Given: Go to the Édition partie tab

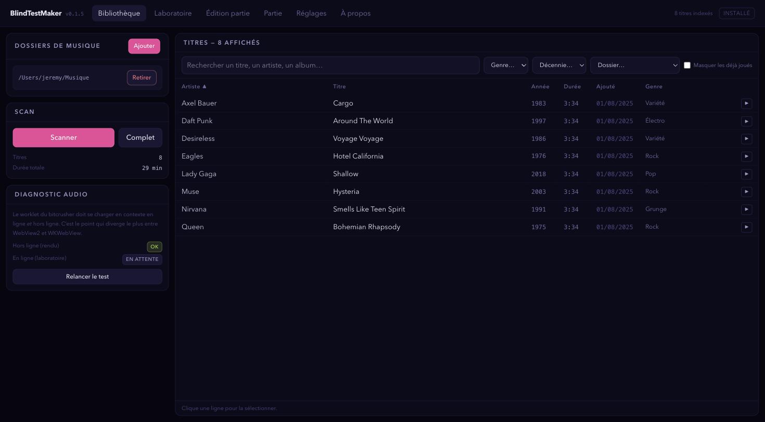Looking at the screenshot, I should [x=228, y=14].
